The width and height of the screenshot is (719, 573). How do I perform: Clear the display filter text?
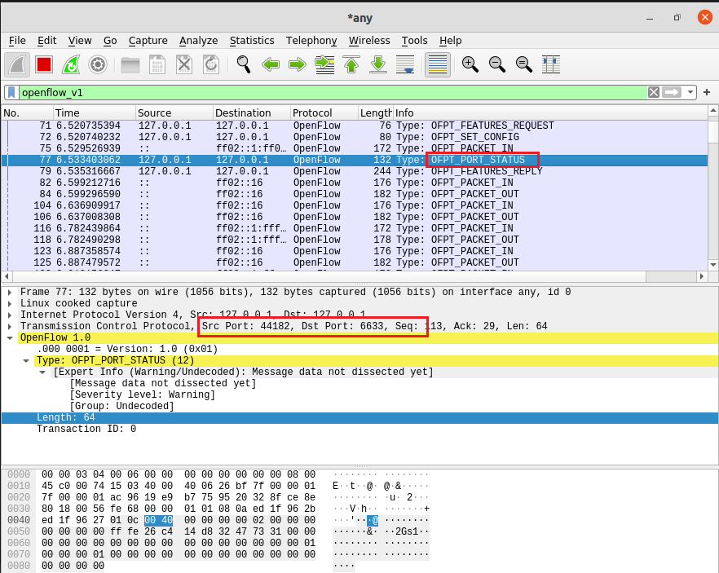653,93
